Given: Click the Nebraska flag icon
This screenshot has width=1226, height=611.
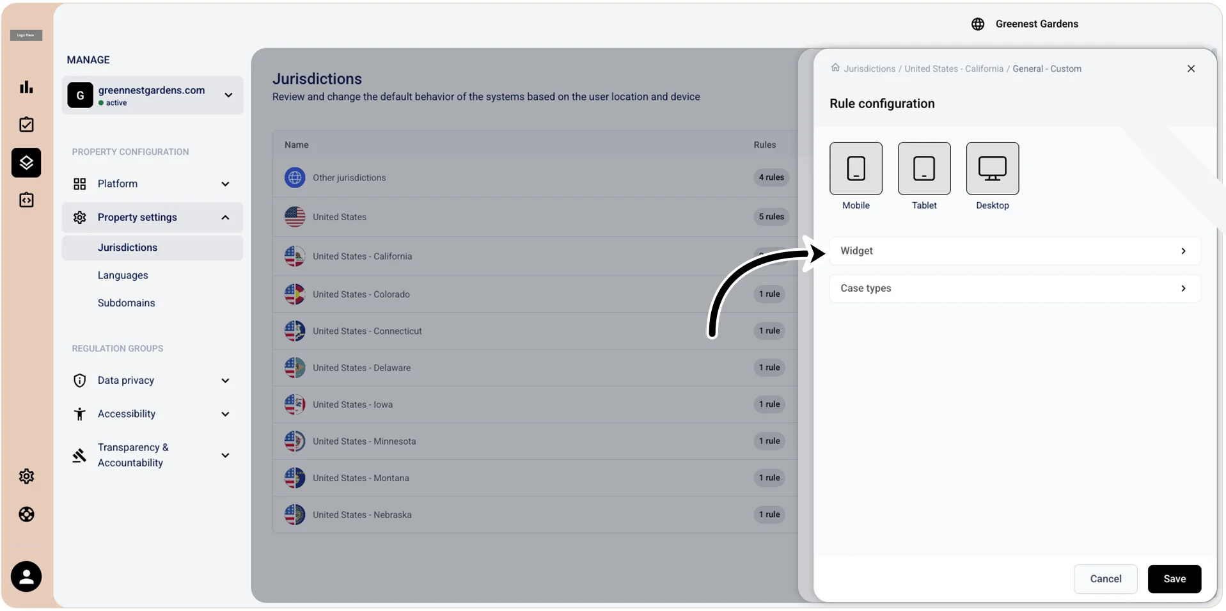Looking at the screenshot, I should tap(295, 514).
